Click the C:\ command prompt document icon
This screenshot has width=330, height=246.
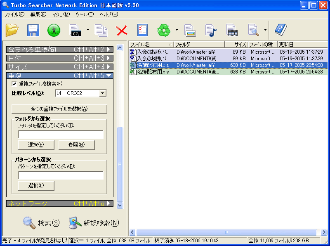75,30
